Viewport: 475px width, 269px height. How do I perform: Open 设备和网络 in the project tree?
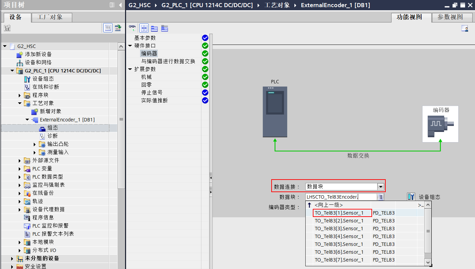click(38, 63)
